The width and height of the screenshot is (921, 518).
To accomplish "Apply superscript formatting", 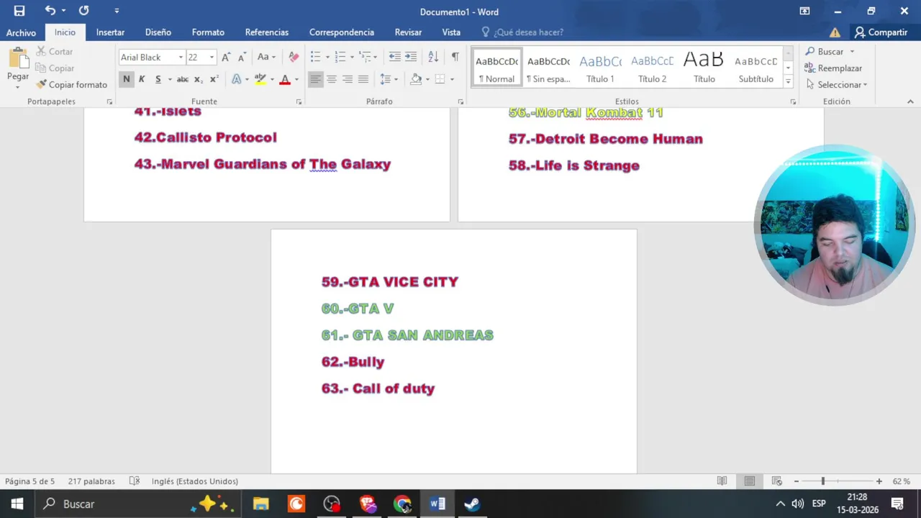I will click(x=214, y=79).
